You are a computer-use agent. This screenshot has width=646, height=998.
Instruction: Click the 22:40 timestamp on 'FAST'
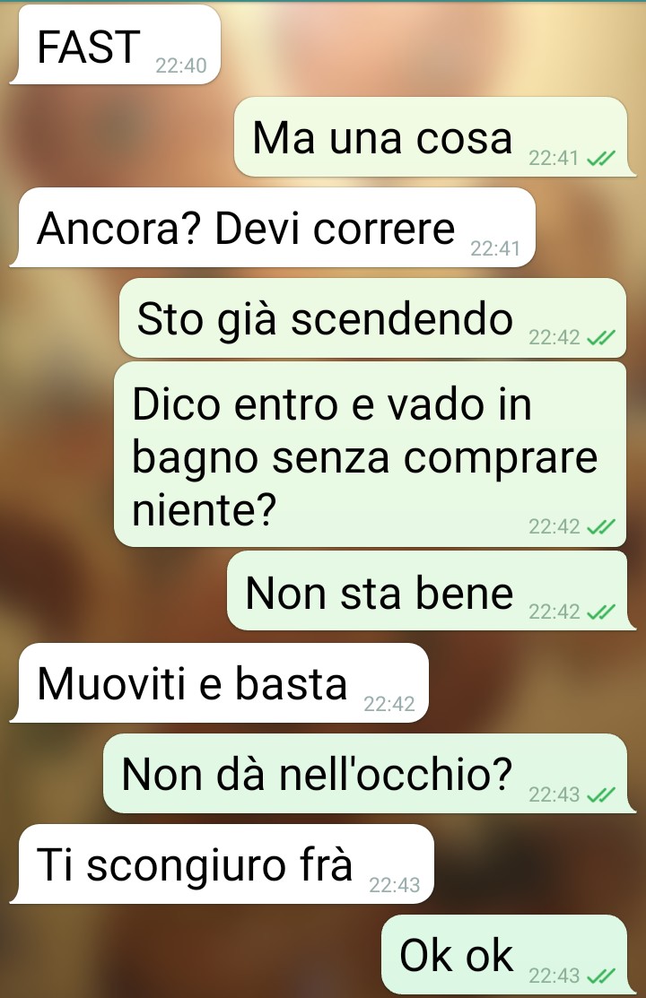tap(181, 65)
